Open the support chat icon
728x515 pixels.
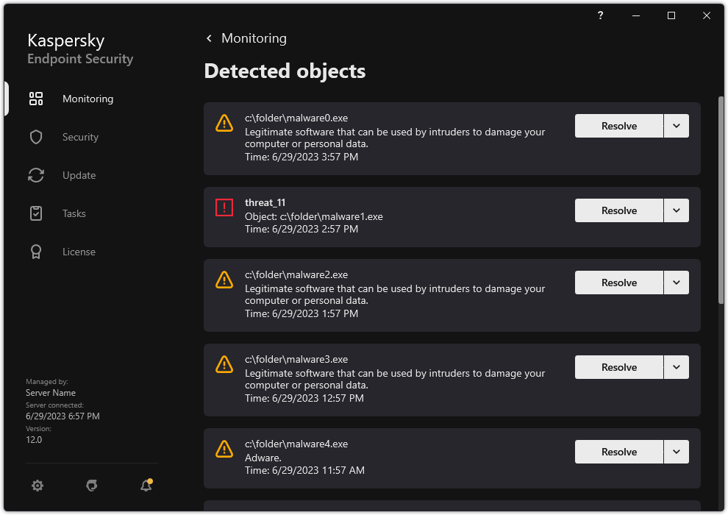coord(91,486)
